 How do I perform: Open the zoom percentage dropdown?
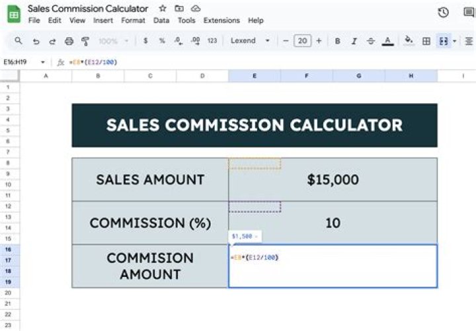click(114, 41)
